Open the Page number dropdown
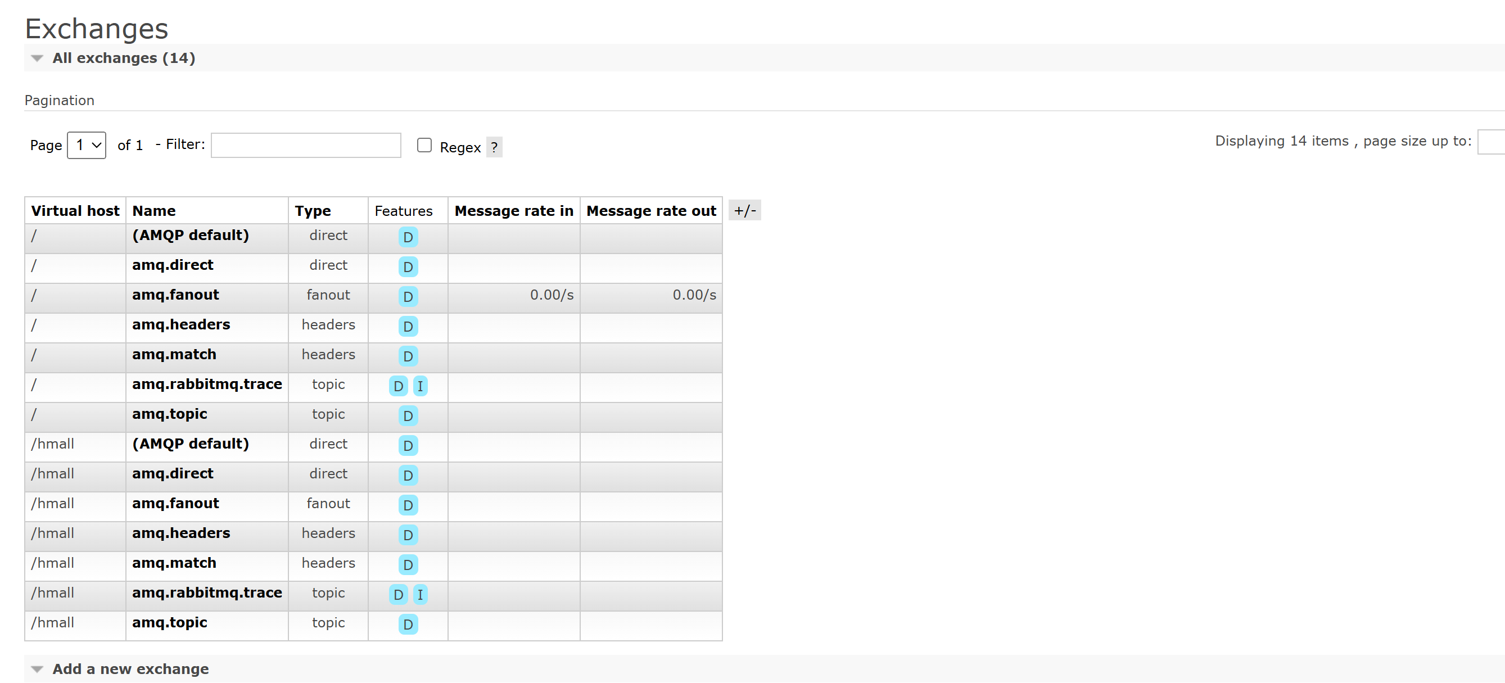The image size is (1505, 683). pyautogui.click(x=87, y=145)
